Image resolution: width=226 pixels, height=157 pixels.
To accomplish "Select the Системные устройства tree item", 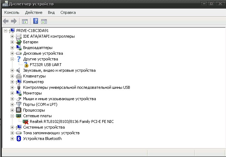I will tap(44, 127).
